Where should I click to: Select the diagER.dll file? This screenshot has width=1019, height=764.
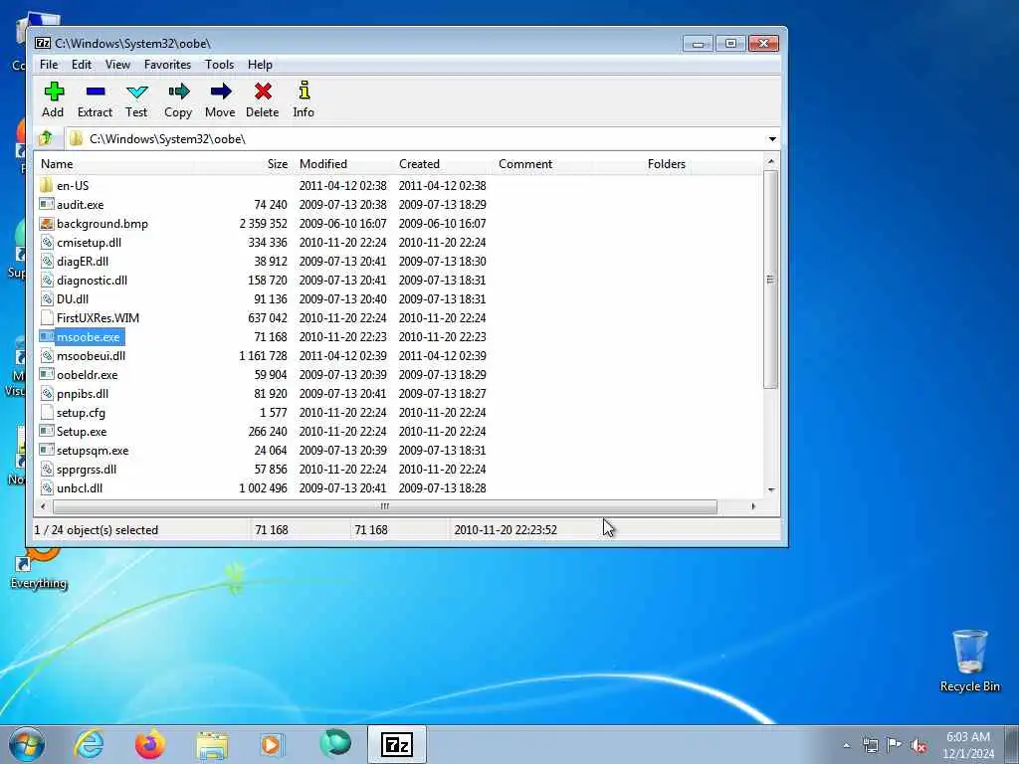pos(83,262)
